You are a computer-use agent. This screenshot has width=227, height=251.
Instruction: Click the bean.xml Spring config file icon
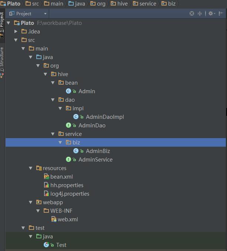(x=46, y=177)
